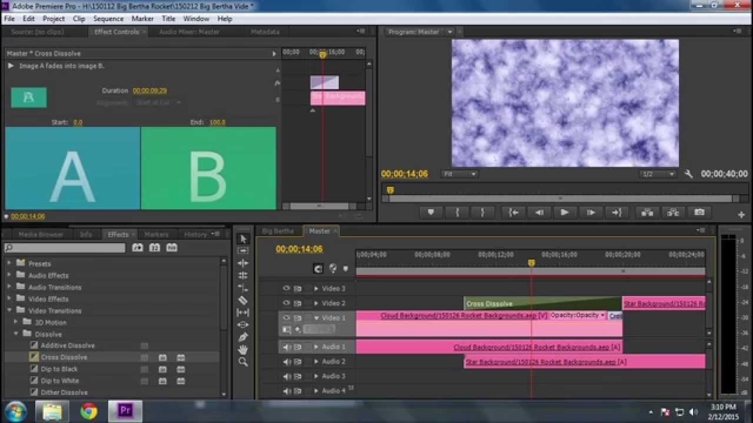The image size is (753, 423).
Task: Mute the Audio 2 track speaker
Action: click(x=286, y=362)
